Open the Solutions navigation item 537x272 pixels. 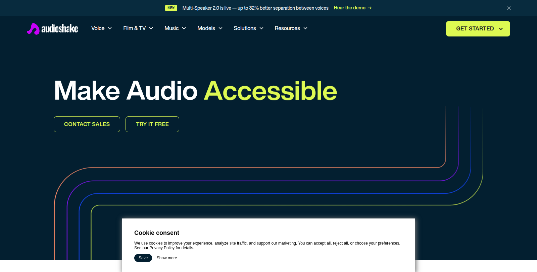click(245, 28)
